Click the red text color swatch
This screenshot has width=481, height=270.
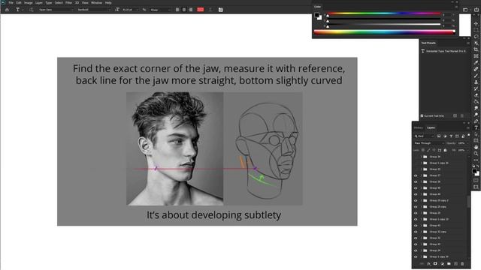201,10
